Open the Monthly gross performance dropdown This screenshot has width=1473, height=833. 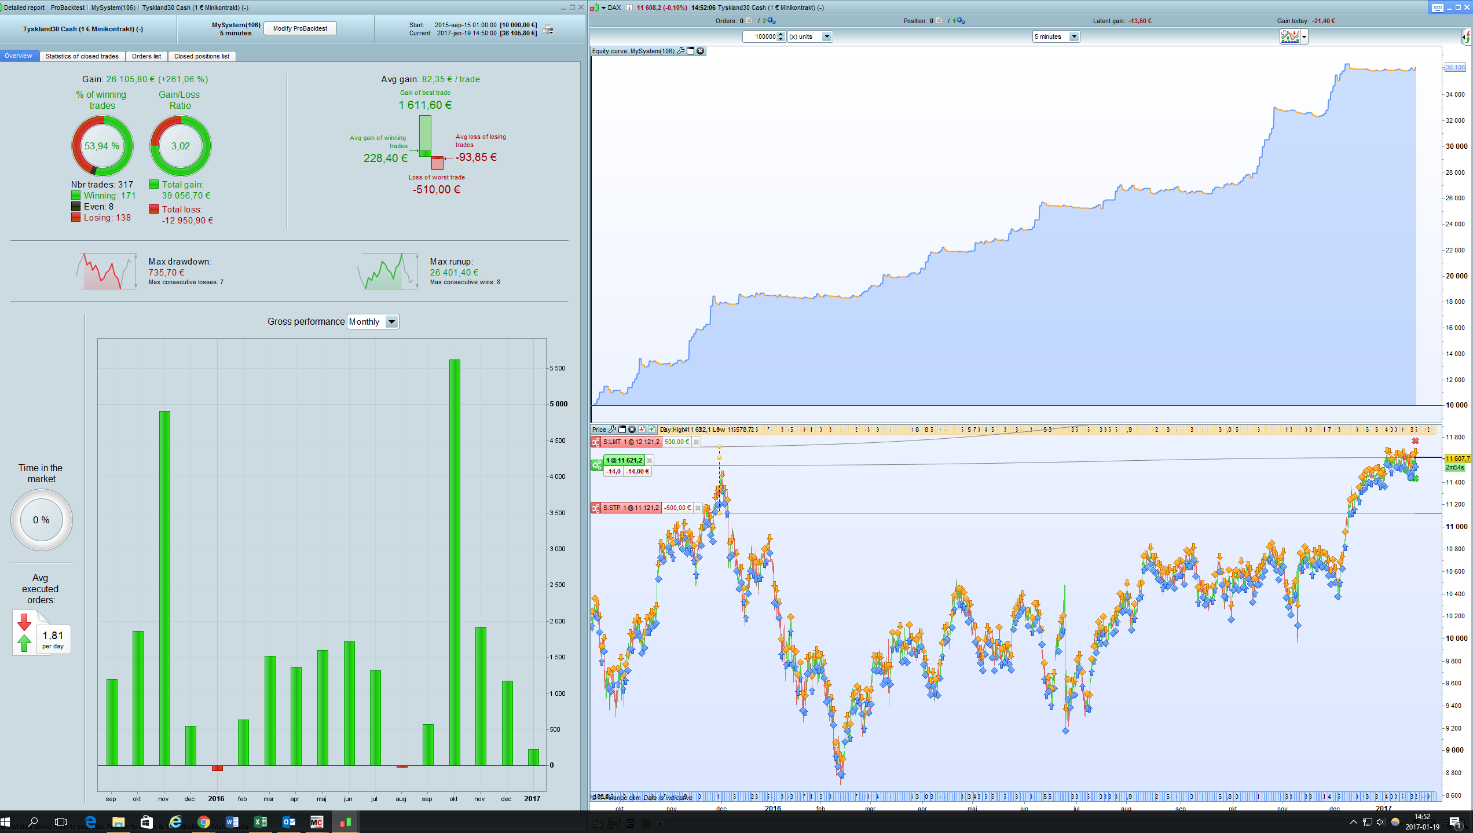391,322
